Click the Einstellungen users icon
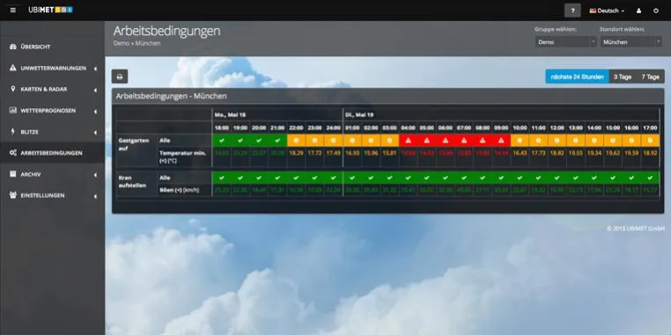Image resolution: width=671 pixels, height=335 pixels. pos(13,195)
